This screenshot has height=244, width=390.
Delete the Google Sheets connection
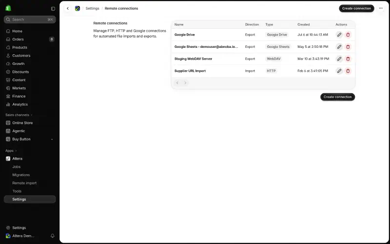click(x=348, y=47)
